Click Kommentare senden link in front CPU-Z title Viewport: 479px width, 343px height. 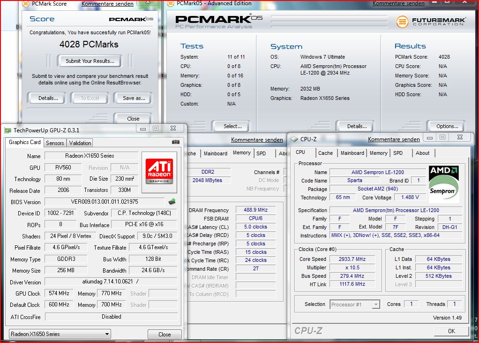394,139
